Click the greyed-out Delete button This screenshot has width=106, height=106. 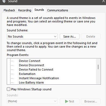click(91, 37)
